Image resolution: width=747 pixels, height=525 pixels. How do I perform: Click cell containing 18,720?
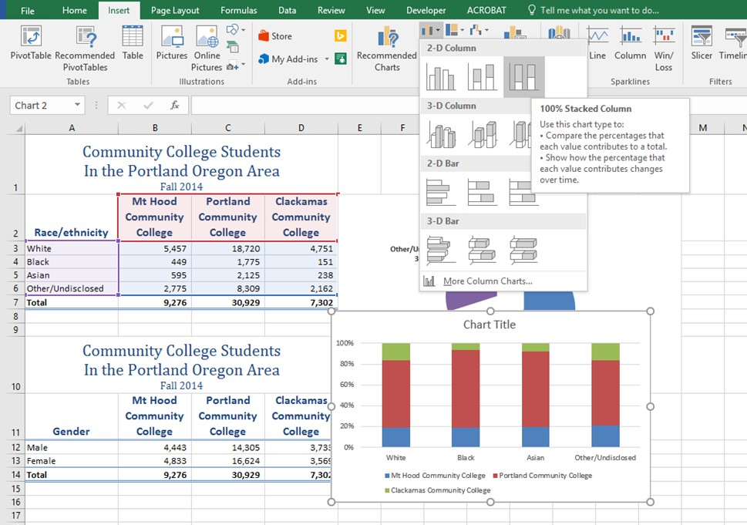coord(227,248)
